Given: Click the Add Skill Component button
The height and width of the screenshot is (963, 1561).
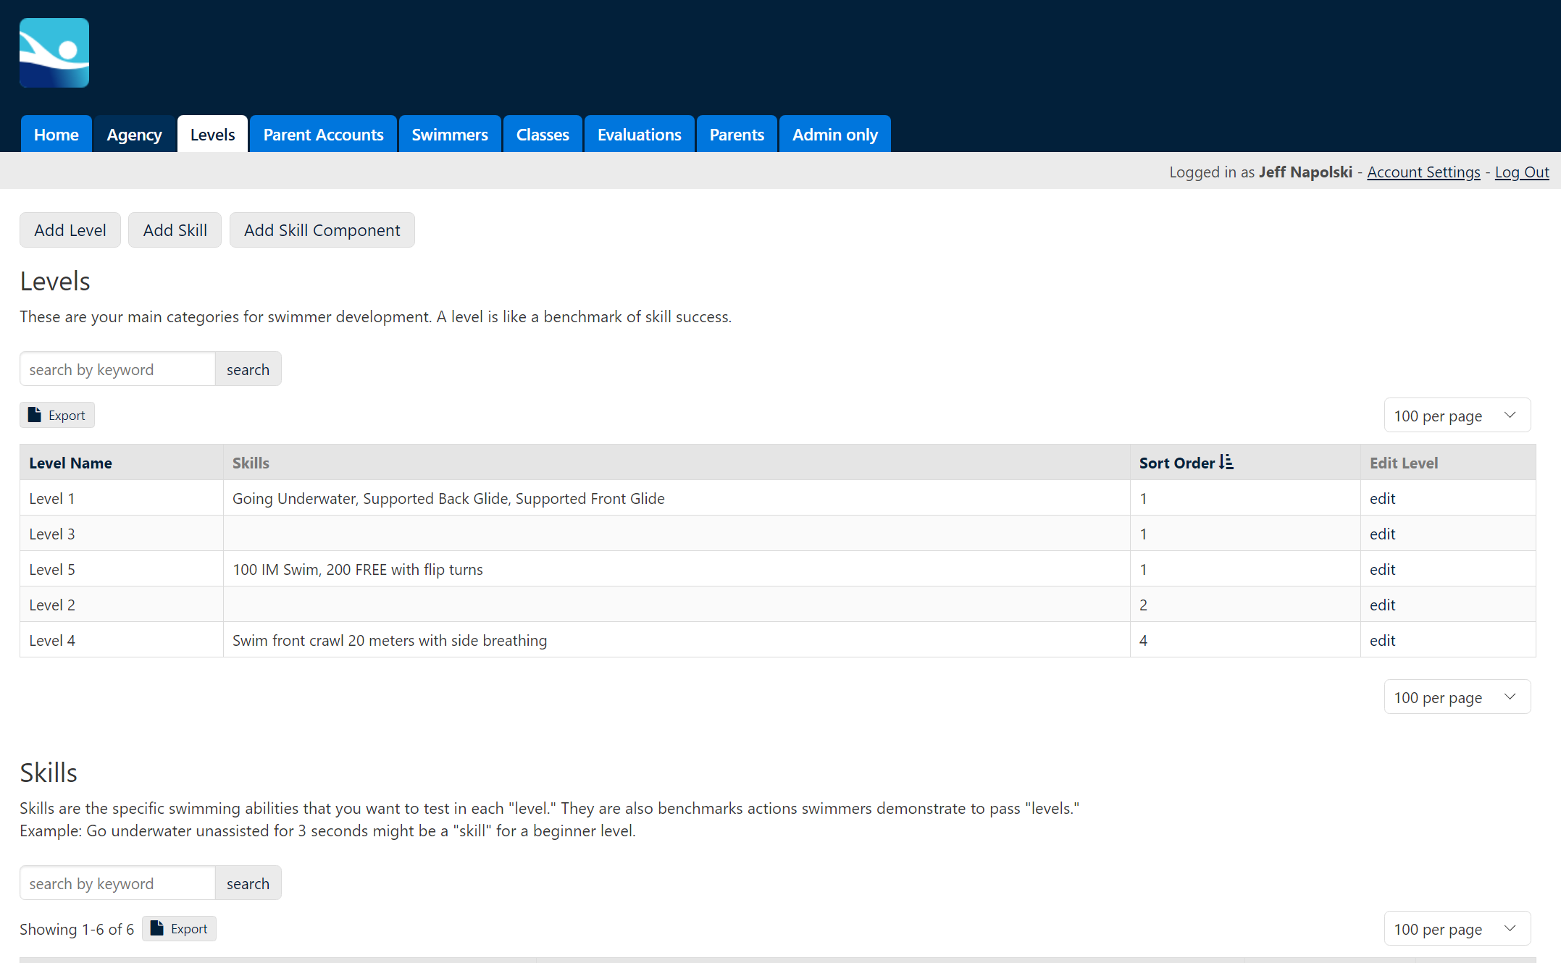Looking at the screenshot, I should (322, 230).
